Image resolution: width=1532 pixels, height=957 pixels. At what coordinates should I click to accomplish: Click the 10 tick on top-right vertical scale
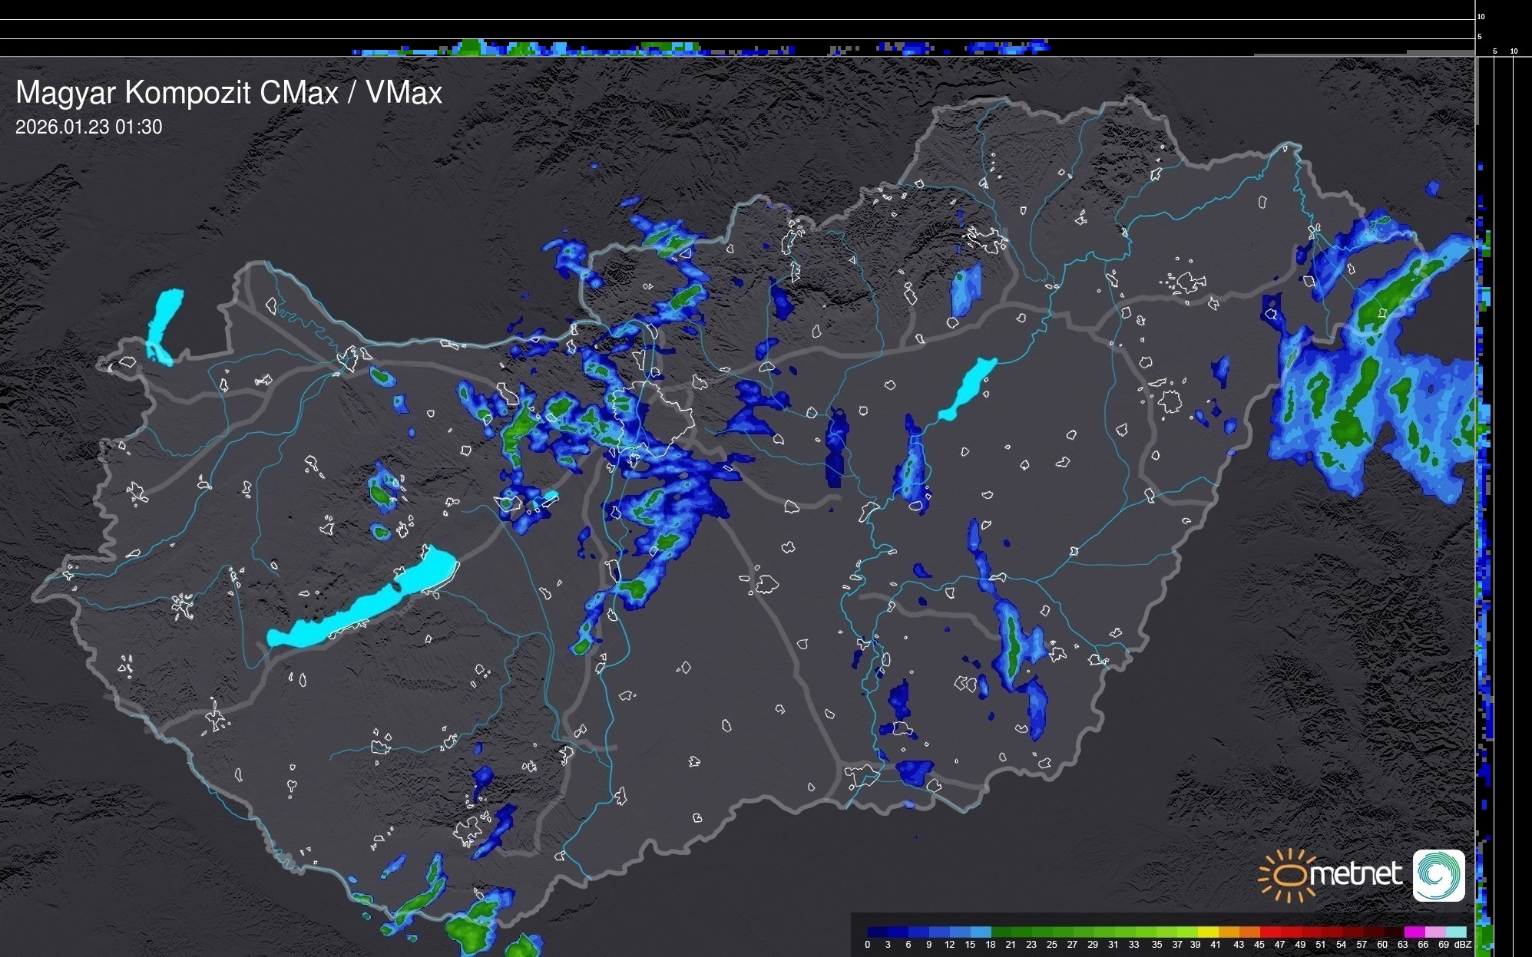(1481, 16)
